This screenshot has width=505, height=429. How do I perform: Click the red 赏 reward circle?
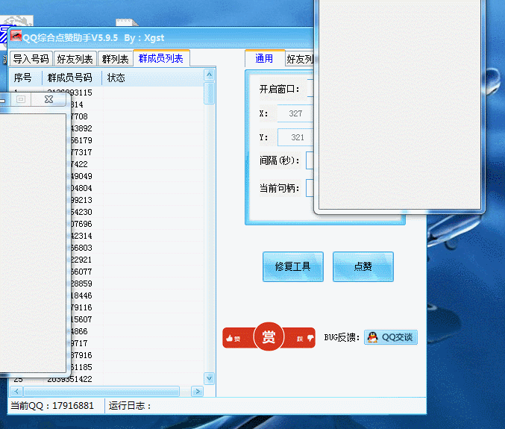(x=269, y=336)
